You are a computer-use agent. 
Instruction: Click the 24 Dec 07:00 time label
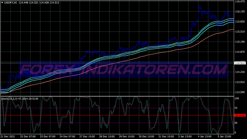pyautogui.click(x=67, y=136)
